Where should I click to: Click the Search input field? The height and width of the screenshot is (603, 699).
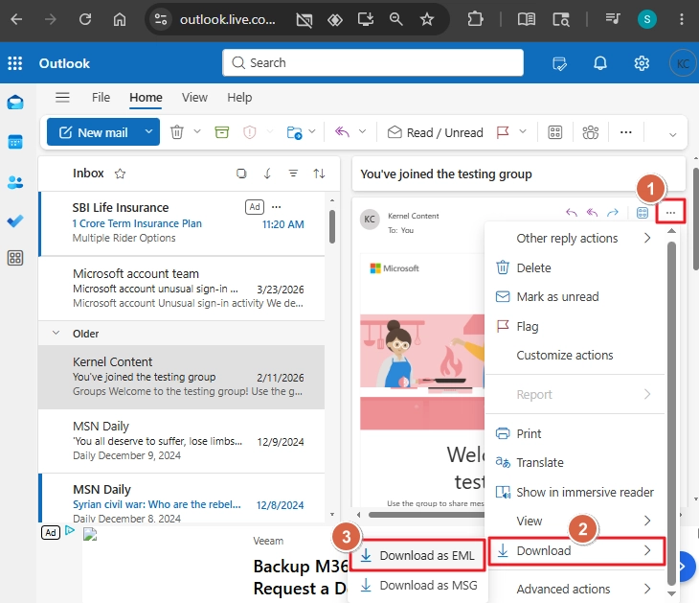point(372,63)
